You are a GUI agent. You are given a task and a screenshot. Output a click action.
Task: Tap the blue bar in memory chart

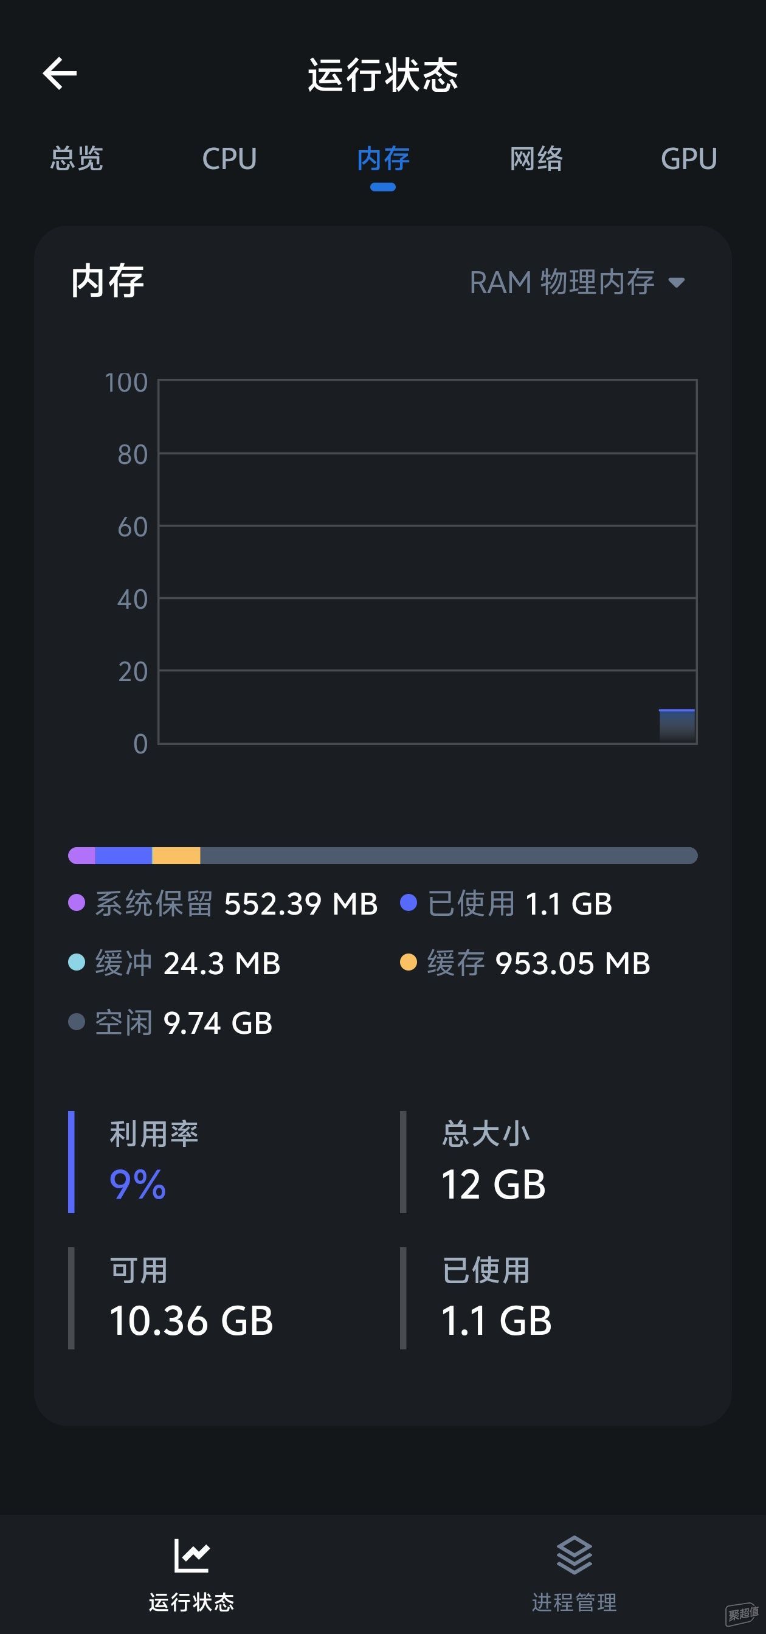tap(677, 725)
